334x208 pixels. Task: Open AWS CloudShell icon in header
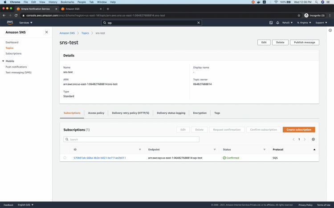coord(271,23)
